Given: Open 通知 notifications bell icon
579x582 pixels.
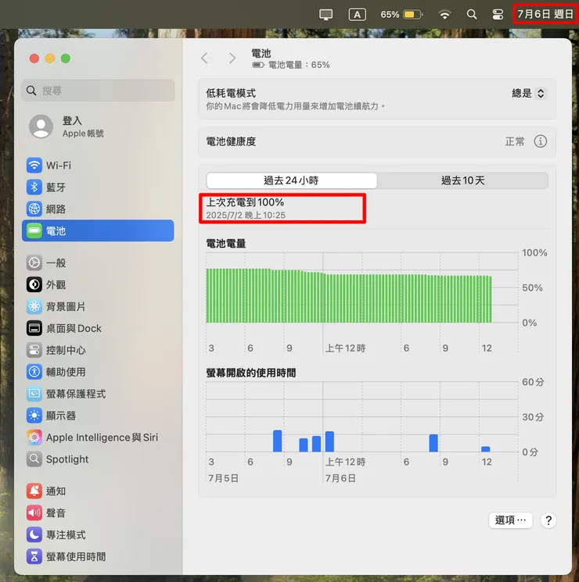Looking at the screenshot, I should tap(34, 491).
